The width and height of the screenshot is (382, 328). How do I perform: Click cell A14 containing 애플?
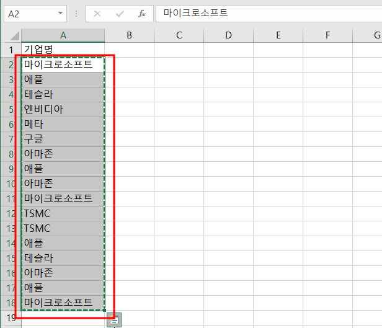pos(63,243)
